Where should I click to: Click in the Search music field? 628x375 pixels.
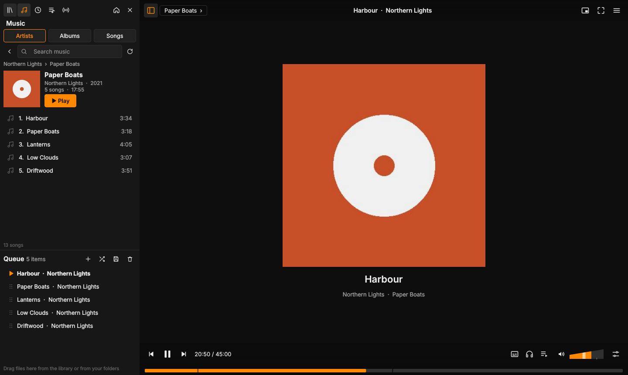point(70,51)
